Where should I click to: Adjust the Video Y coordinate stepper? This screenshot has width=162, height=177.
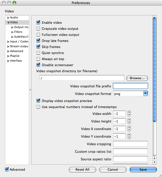pyautogui.click(x=129, y=137)
